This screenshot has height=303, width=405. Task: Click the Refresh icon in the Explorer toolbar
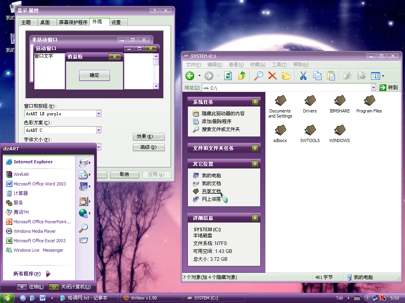click(x=228, y=76)
